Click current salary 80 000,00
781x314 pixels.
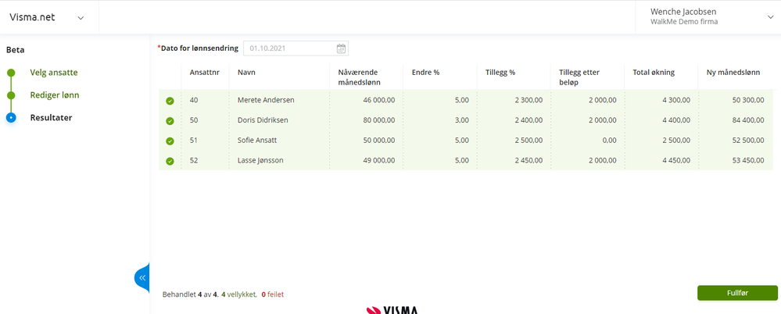(378, 120)
